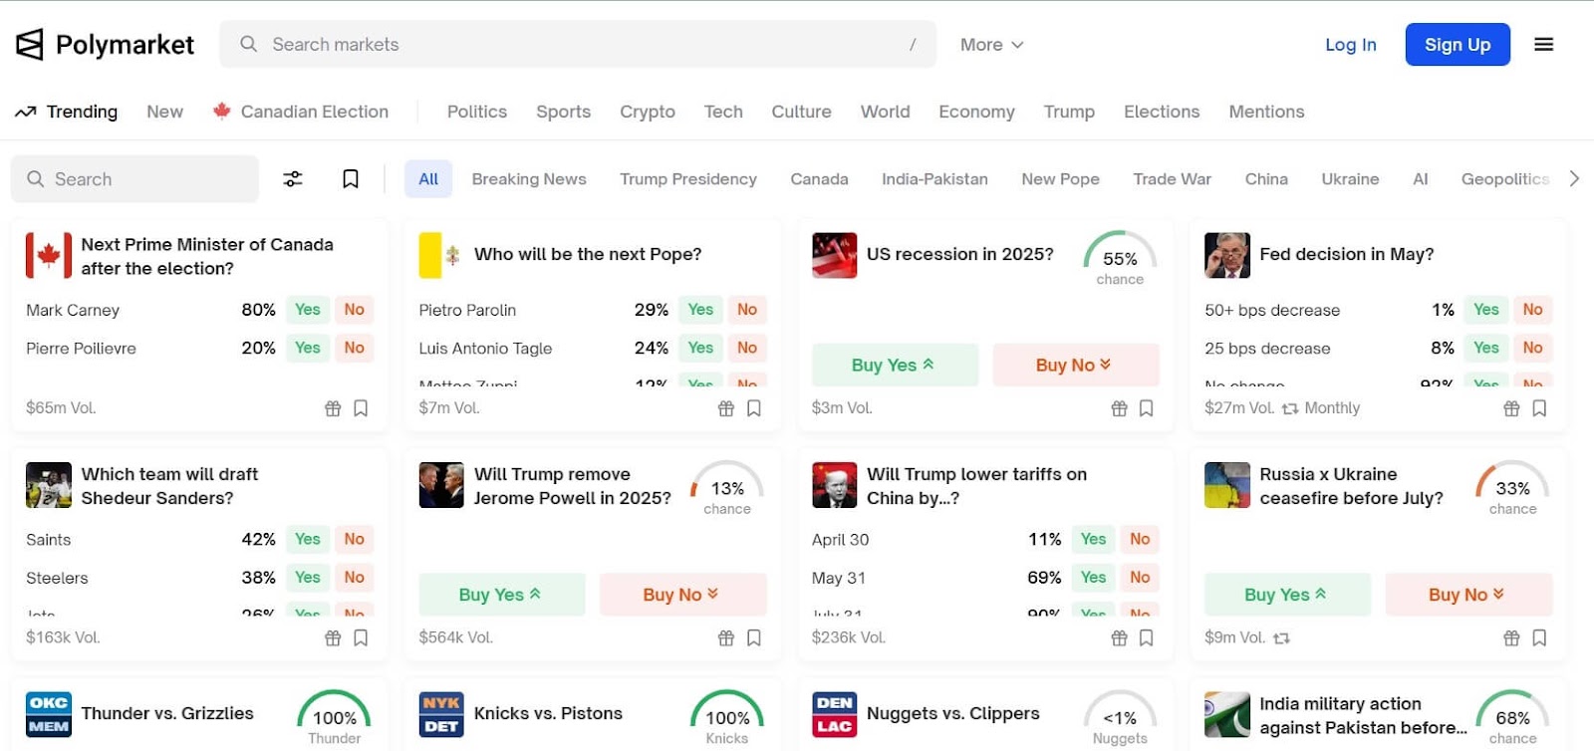Bookmark the Russia x Ukraine ceasefire market
1594x751 pixels.
tap(1539, 637)
